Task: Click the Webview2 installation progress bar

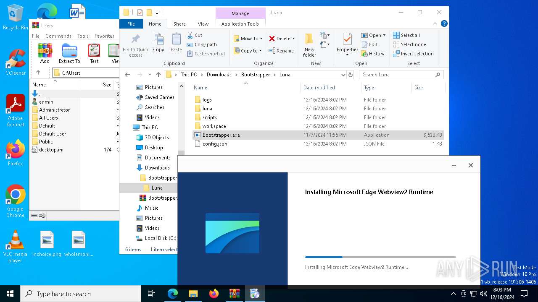Action: (x=380, y=257)
